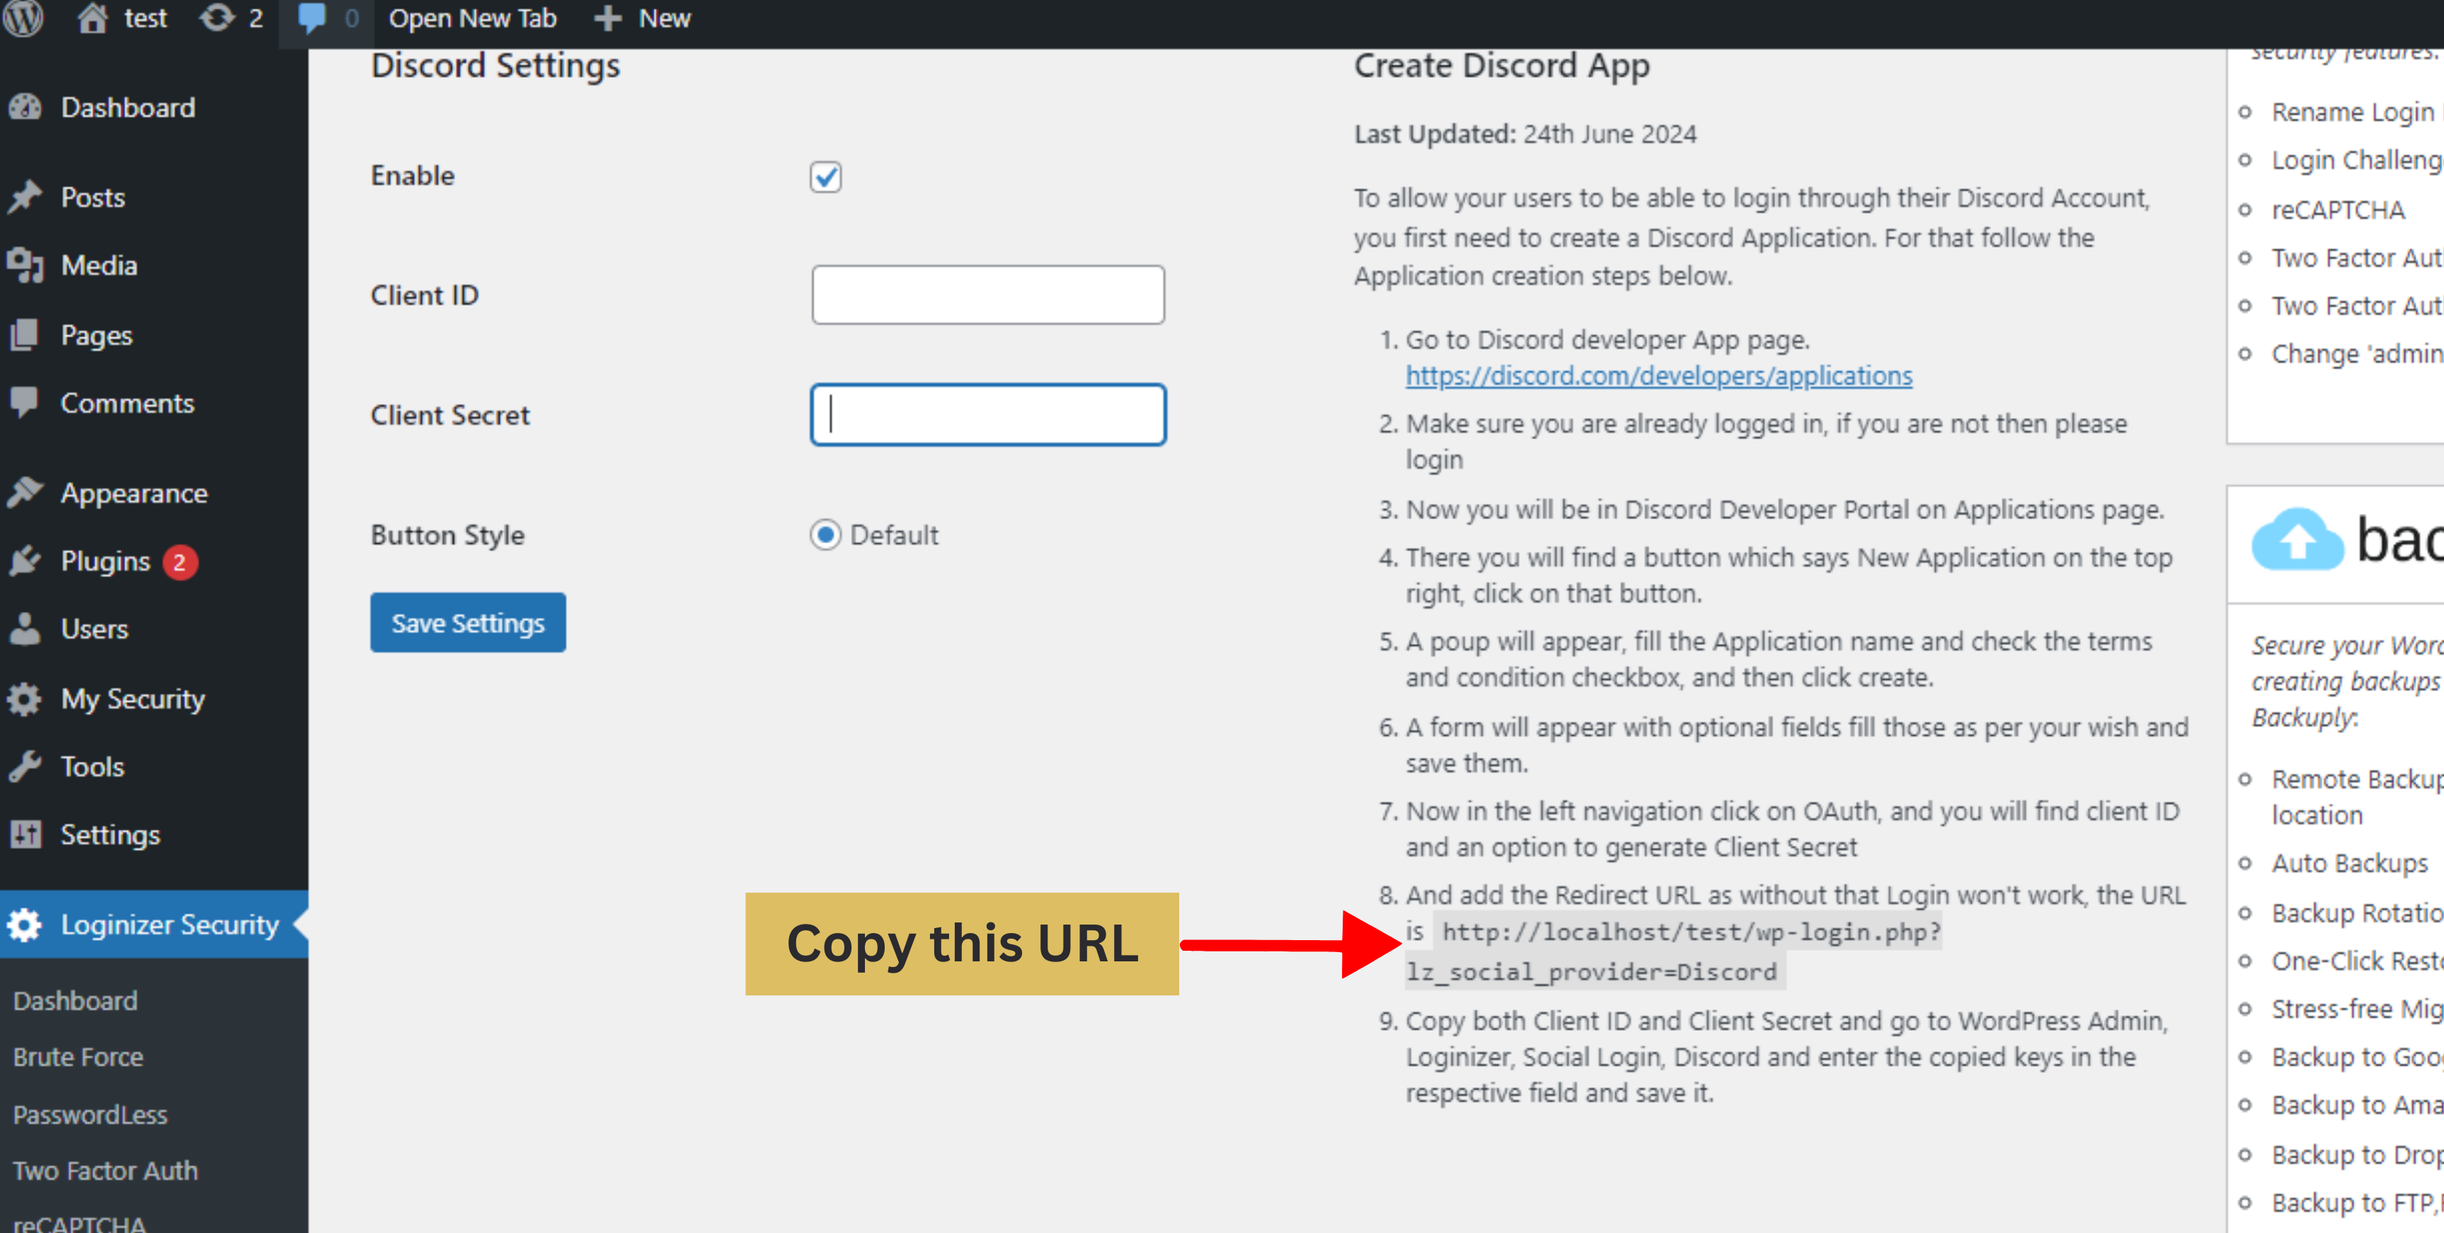Click the 'Client Secret' label
The height and width of the screenshot is (1233, 2444).
pos(449,415)
